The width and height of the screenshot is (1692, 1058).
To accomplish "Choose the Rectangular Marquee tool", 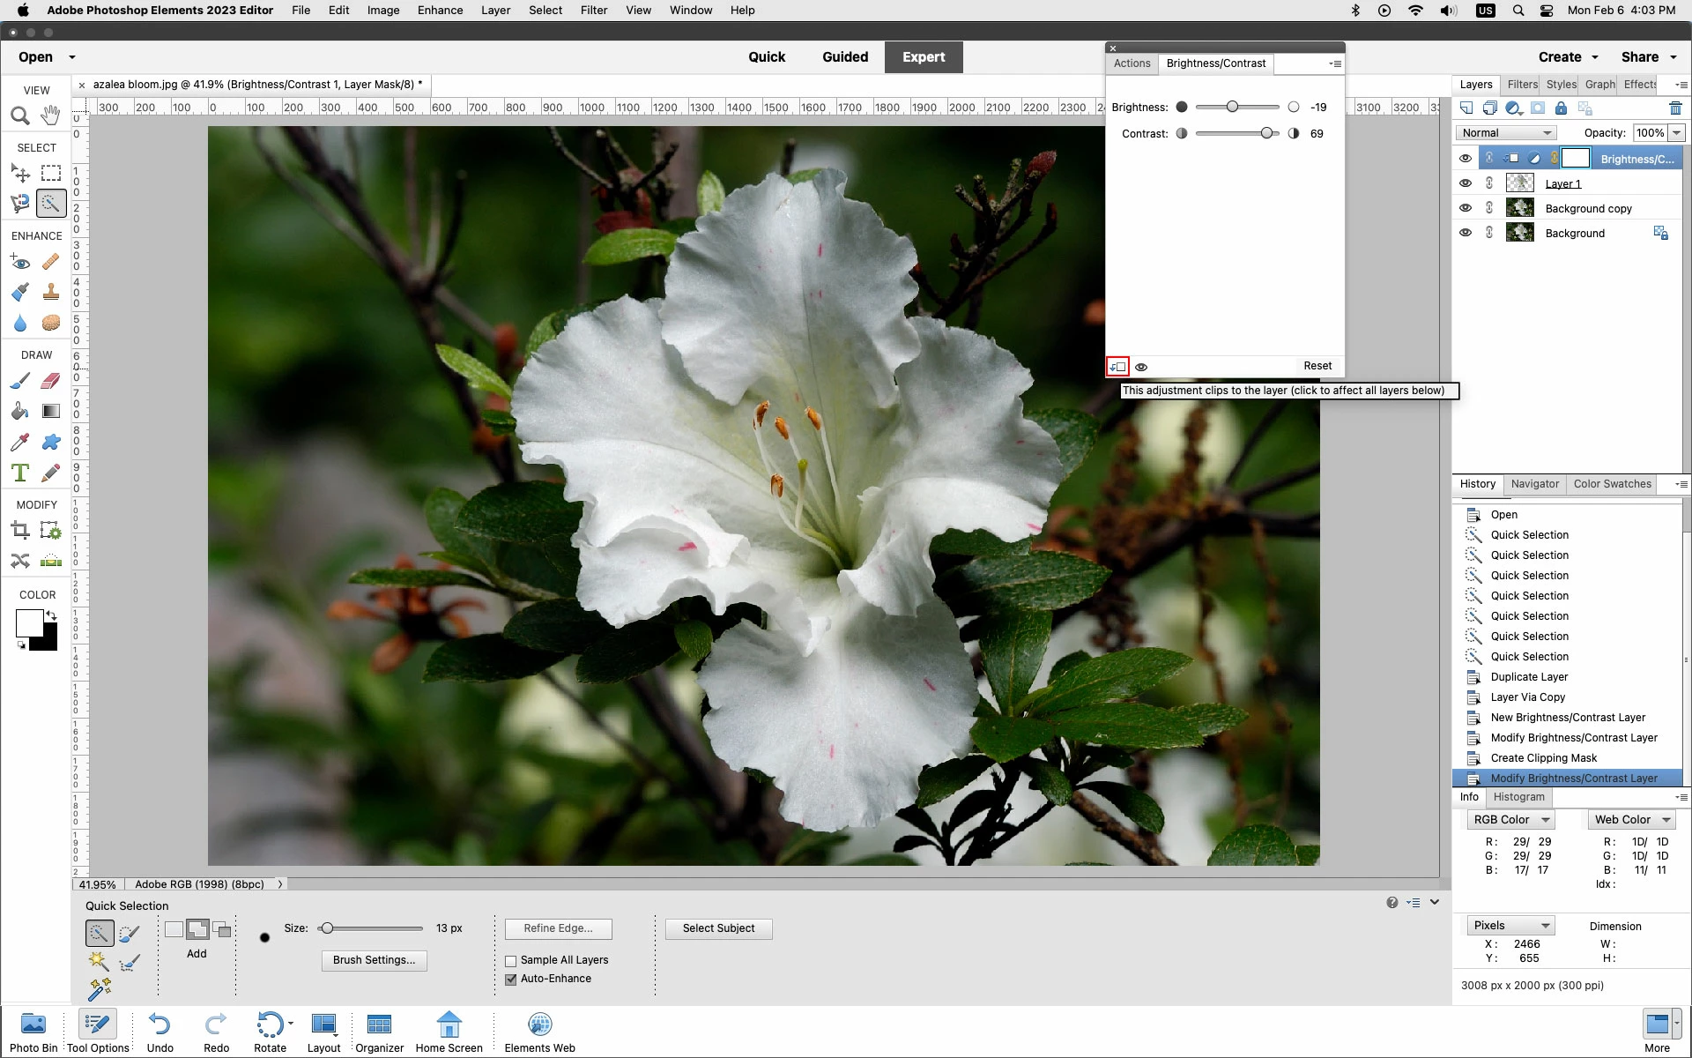I will pyautogui.click(x=51, y=174).
